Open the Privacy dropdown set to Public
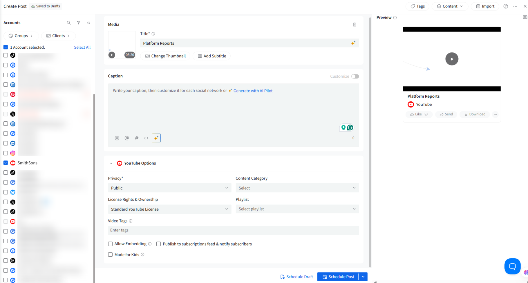The height and width of the screenshot is (283, 528). (x=170, y=188)
